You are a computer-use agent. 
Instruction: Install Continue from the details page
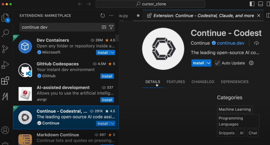click(198, 63)
